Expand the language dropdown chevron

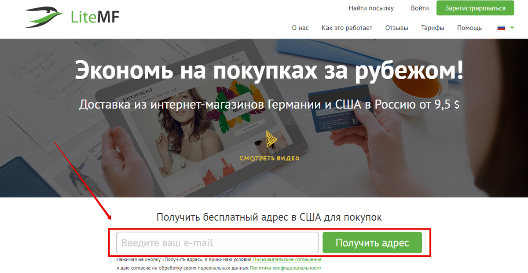512,28
